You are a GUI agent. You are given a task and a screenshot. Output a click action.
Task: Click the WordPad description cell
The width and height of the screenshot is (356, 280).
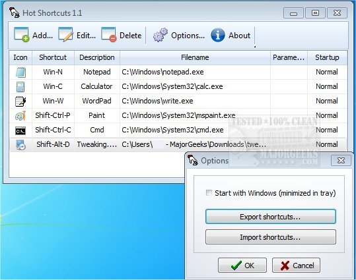[97, 101]
